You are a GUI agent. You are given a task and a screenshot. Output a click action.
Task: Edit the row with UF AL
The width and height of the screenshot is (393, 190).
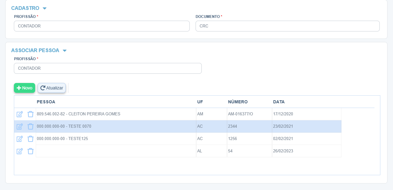19,151
